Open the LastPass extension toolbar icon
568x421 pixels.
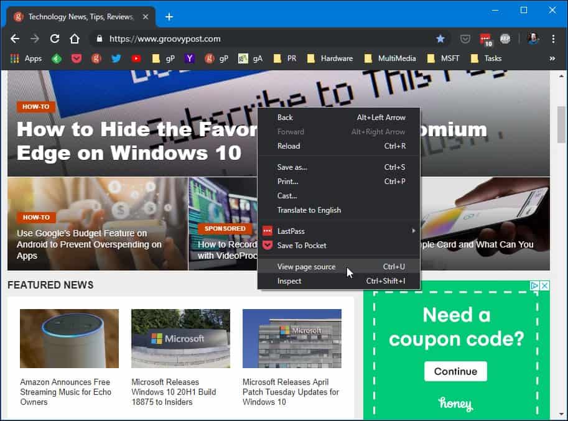point(485,39)
